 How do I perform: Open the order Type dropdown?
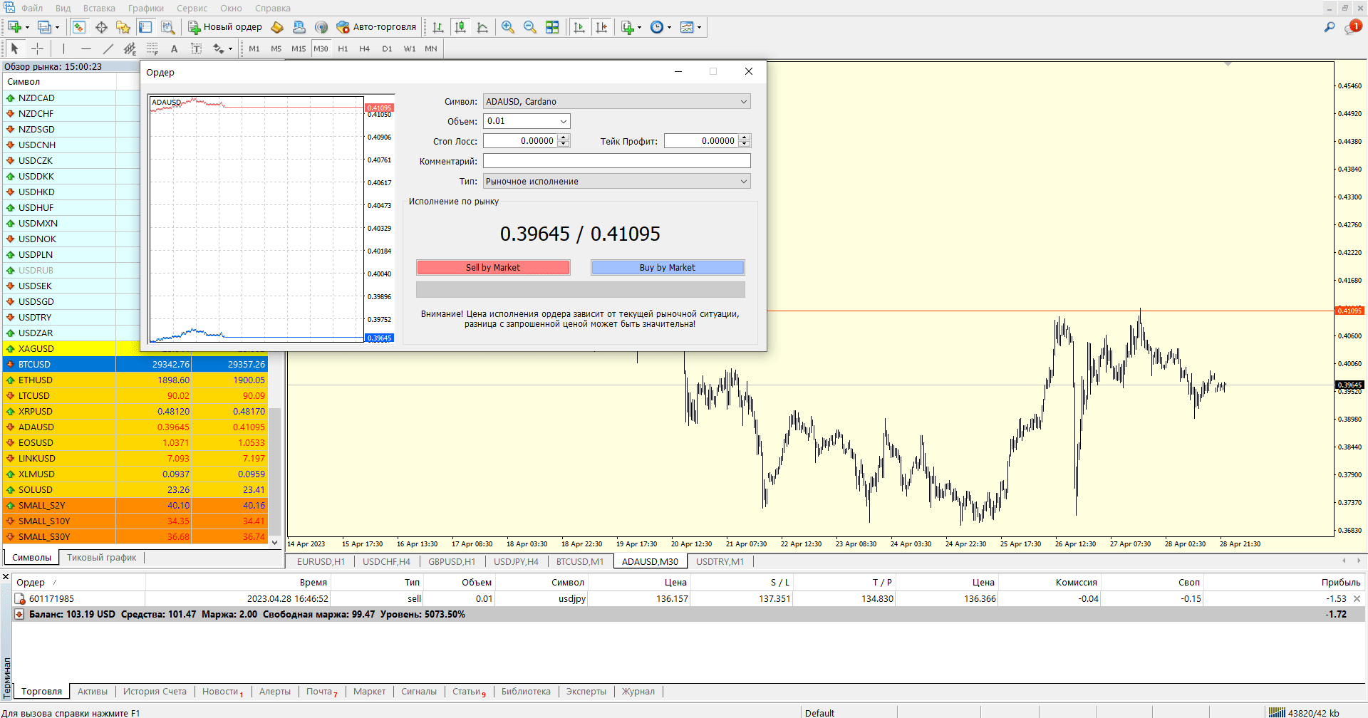pyautogui.click(x=617, y=181)
